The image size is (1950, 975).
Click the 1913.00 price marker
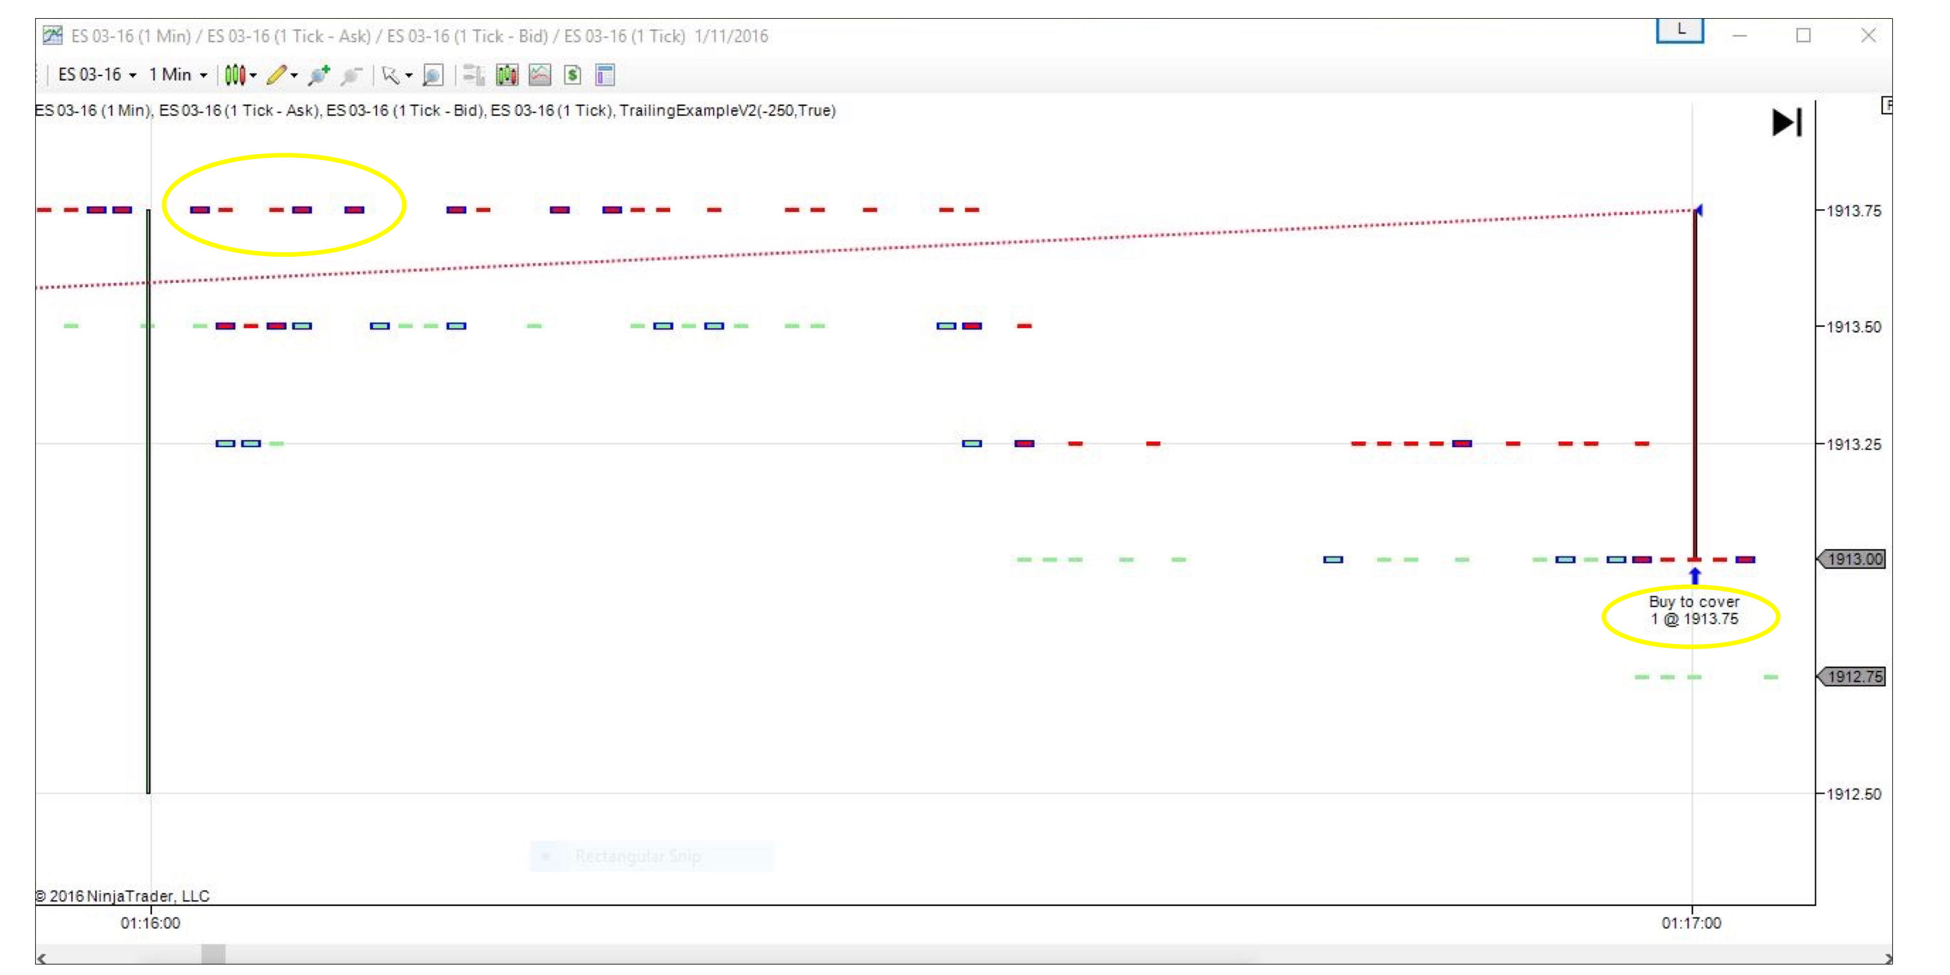tap(1853, 560)
